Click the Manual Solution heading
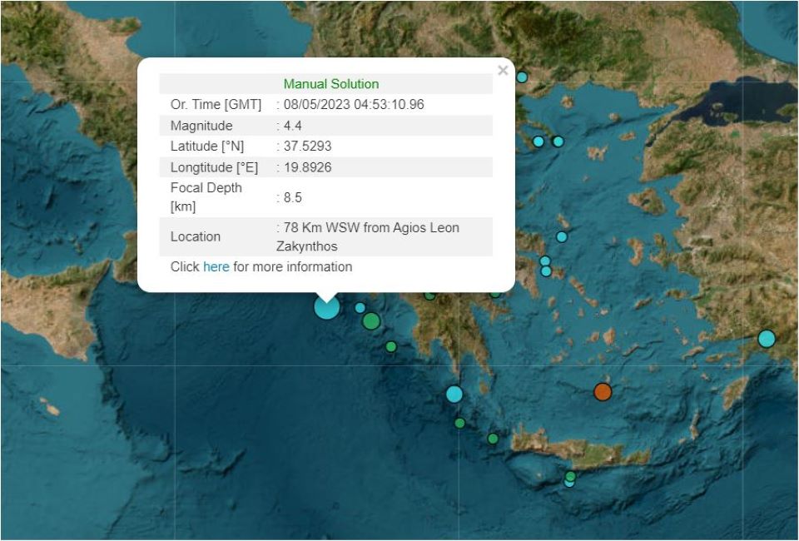Image resolution: width=799 pixels, height=541 pixels. coord(330,83)
